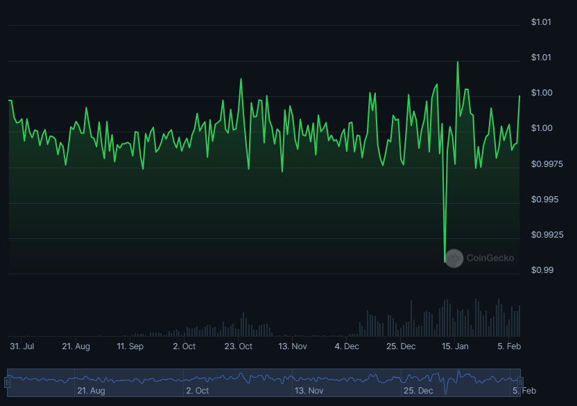Viewport: 577px width, 406px height.
Task: Click the $0.99 y-axis price label
Action: point(542,270)
